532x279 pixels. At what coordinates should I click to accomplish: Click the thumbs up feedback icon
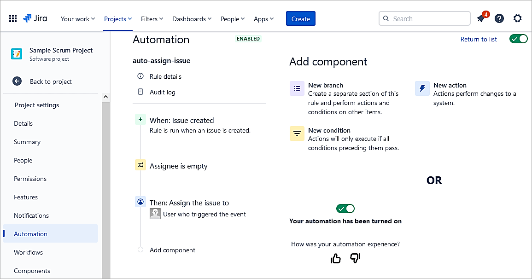336,259
